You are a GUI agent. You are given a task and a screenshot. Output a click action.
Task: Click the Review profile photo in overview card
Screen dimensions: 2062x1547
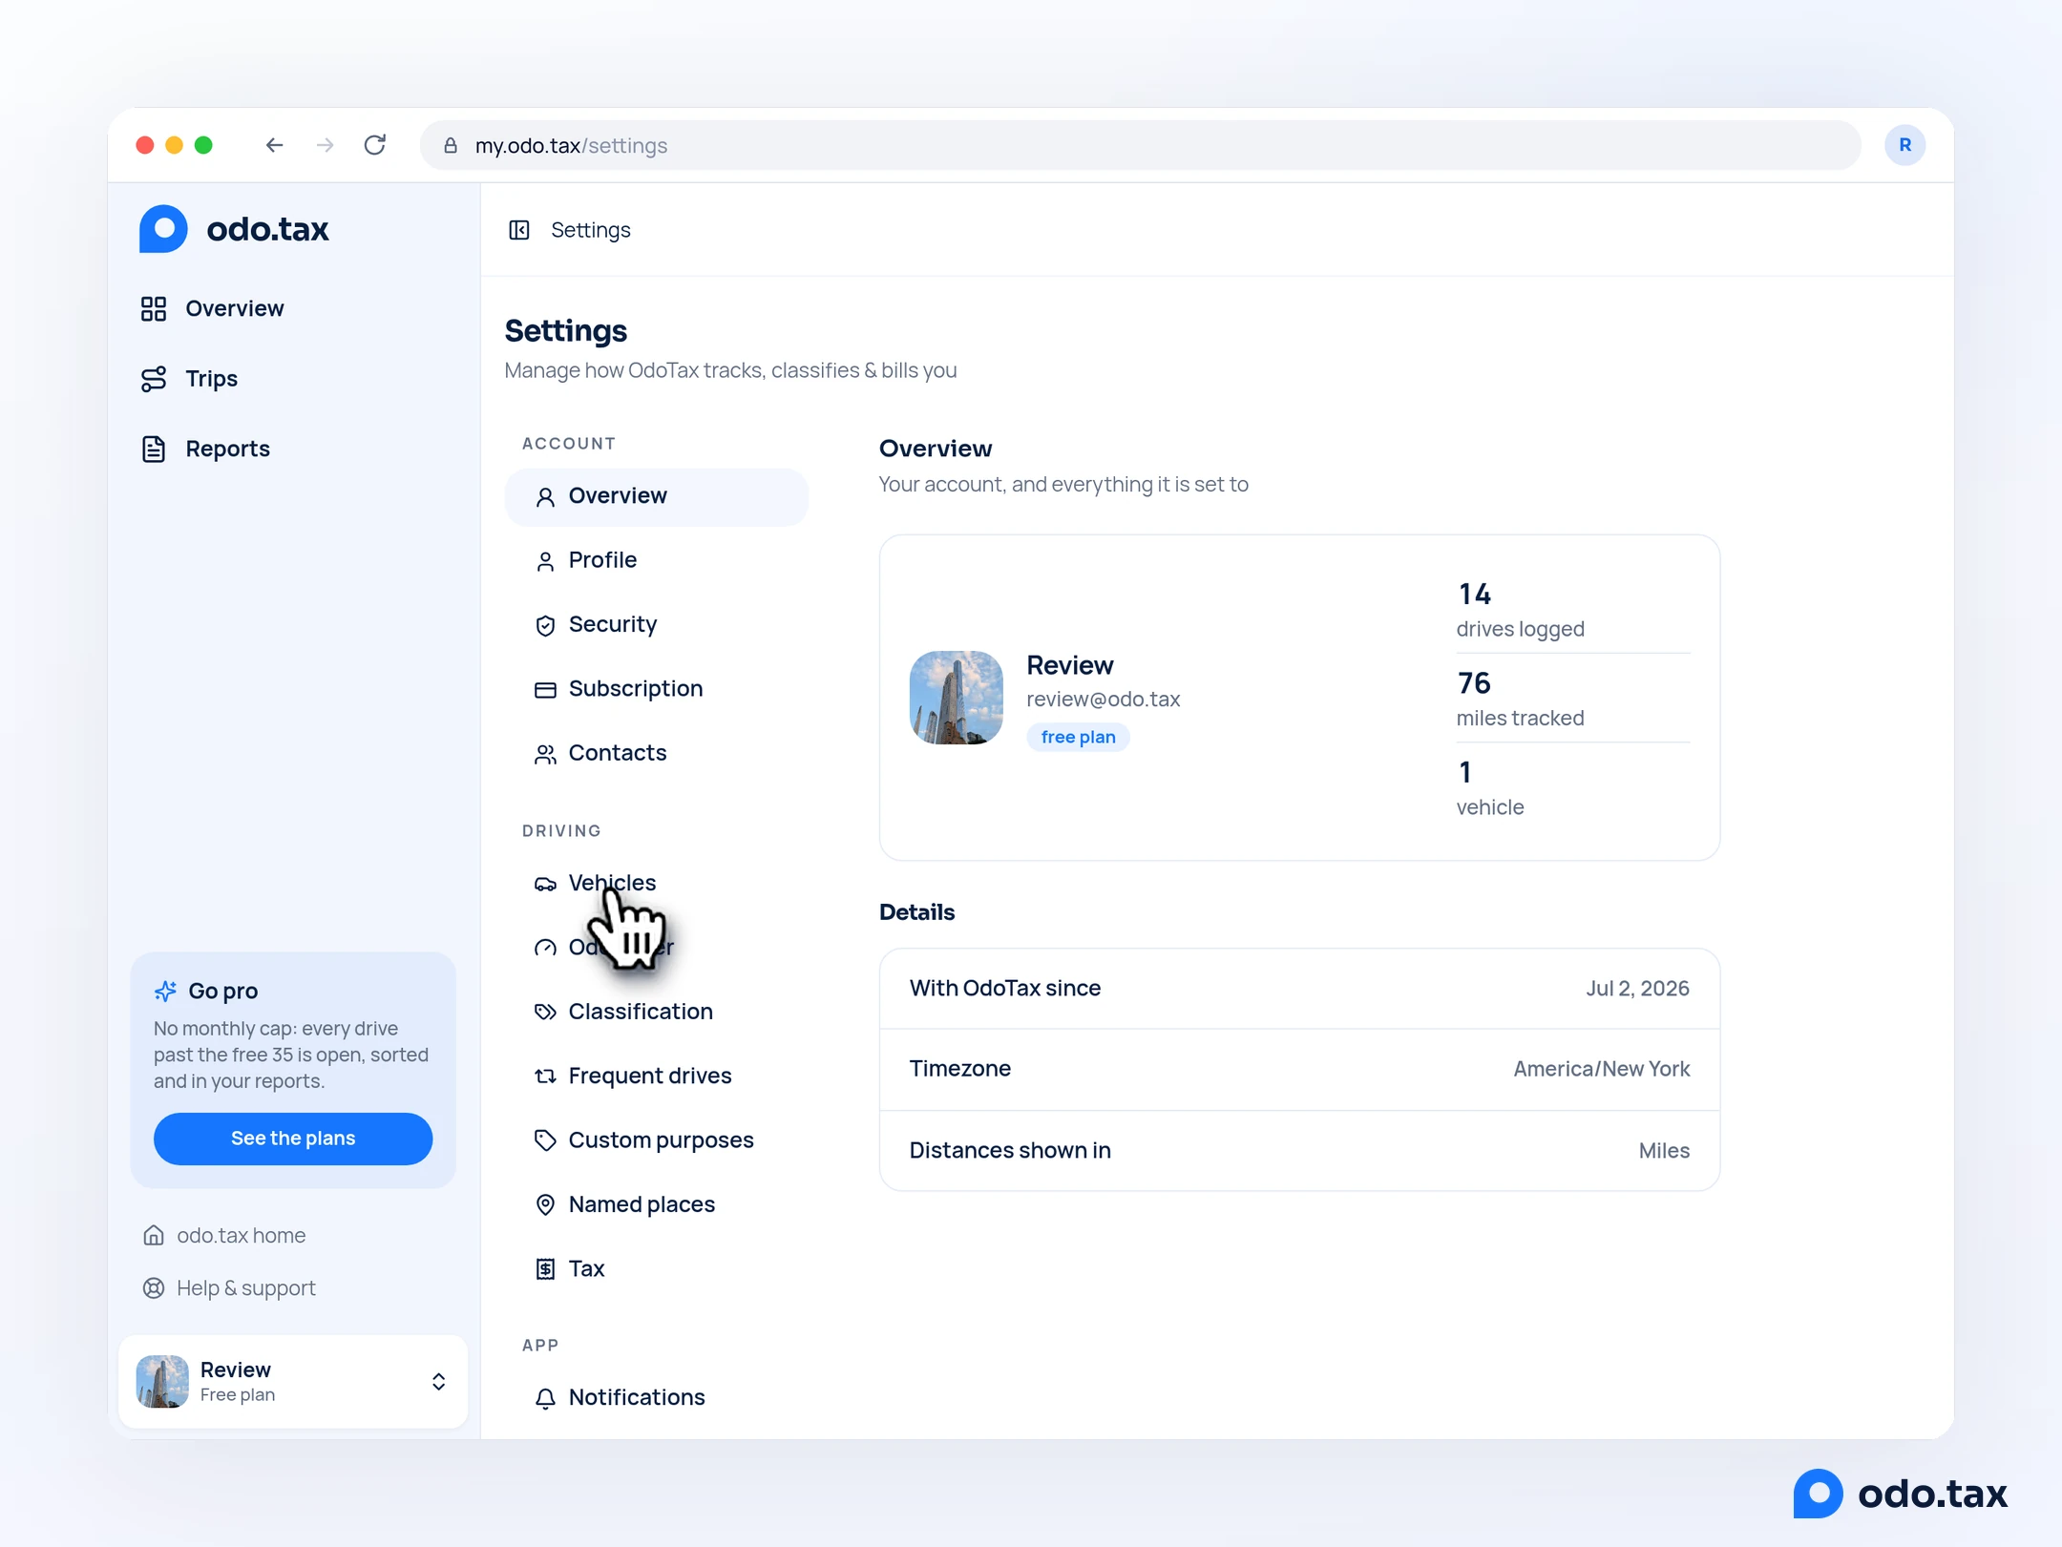pyautogui.click(x=956, y=698)
